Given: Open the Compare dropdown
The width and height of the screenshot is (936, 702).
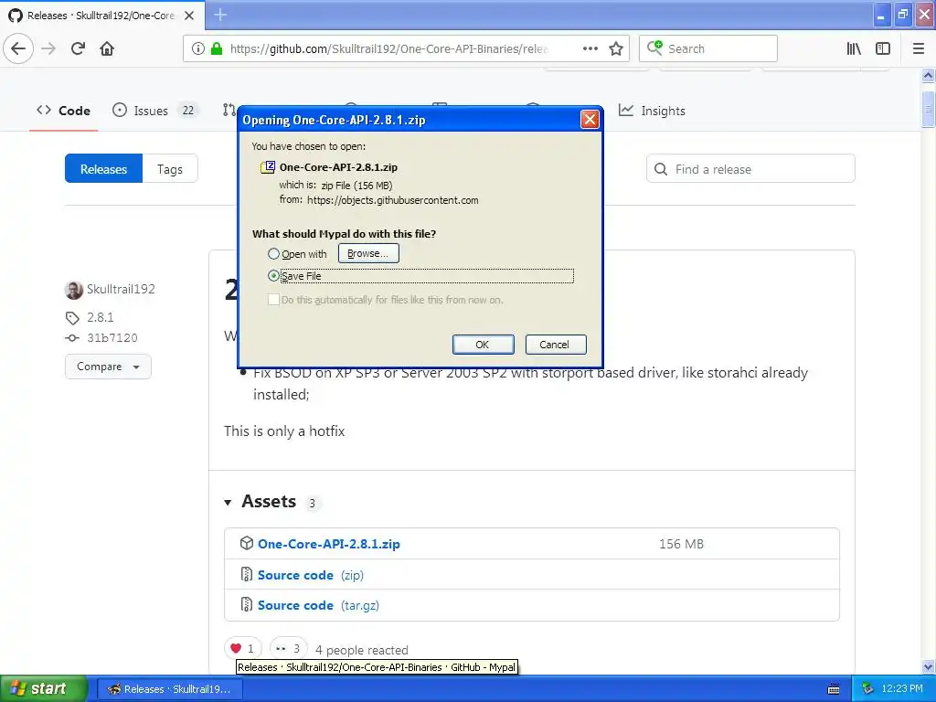Looking at the screenshot, I should (x=108, y=367).
